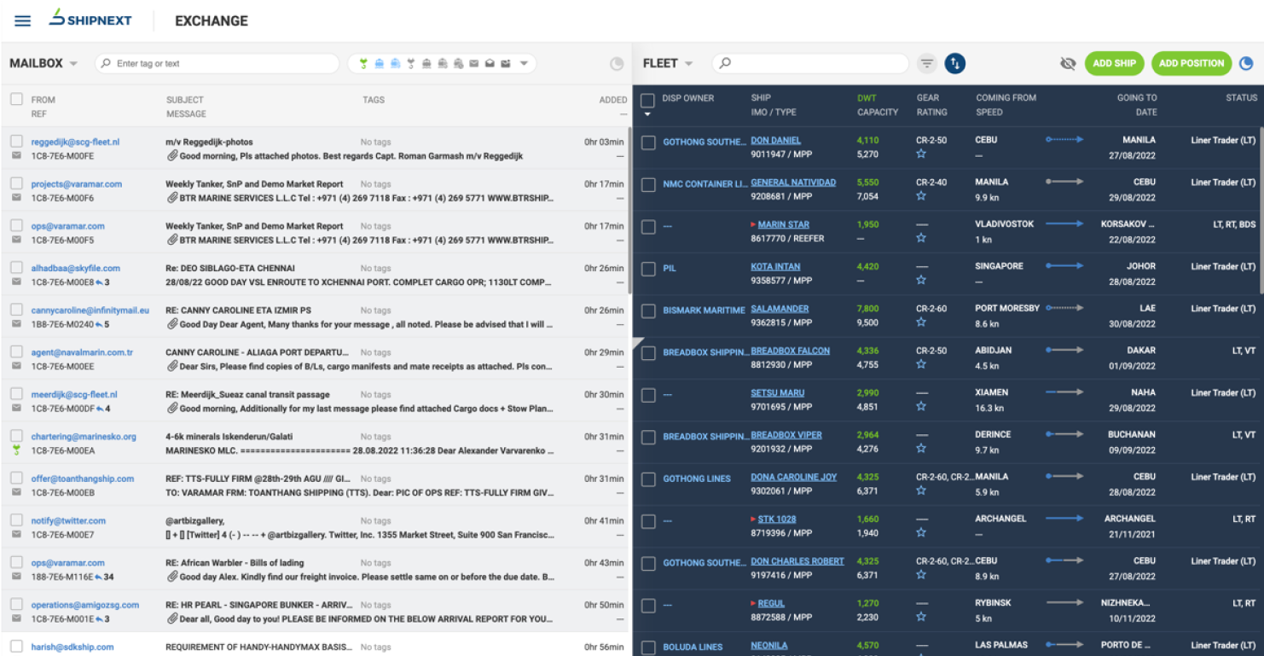This screenshot has height=656, width=1264.
Task: Select checkbox for alhadbaa@skyfile.com email
Action: pyautogui.click(x=16, y=268)
